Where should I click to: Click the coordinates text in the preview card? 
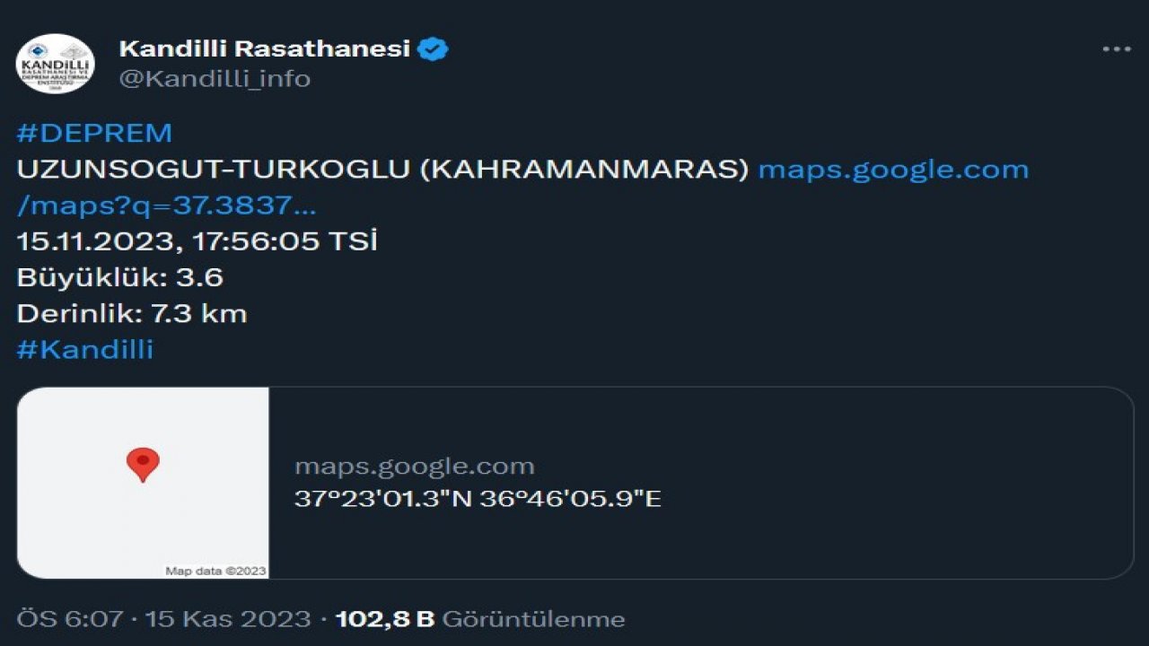point(478,501)
